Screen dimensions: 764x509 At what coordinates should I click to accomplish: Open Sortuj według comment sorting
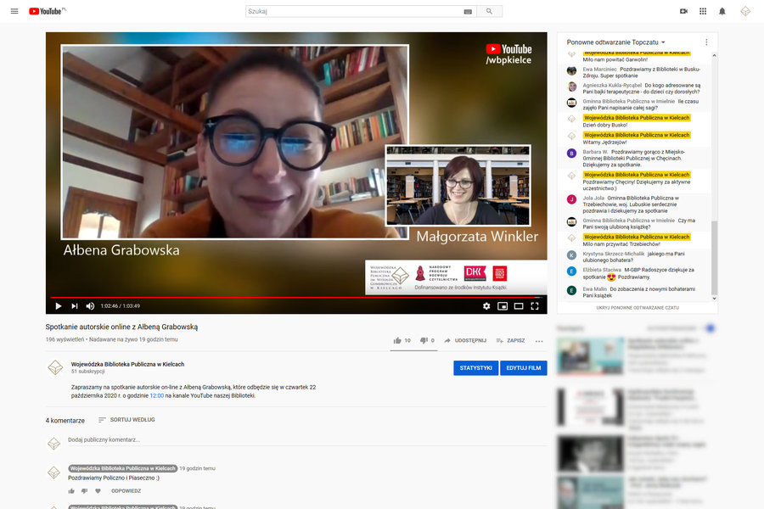[x=126, y=419]
